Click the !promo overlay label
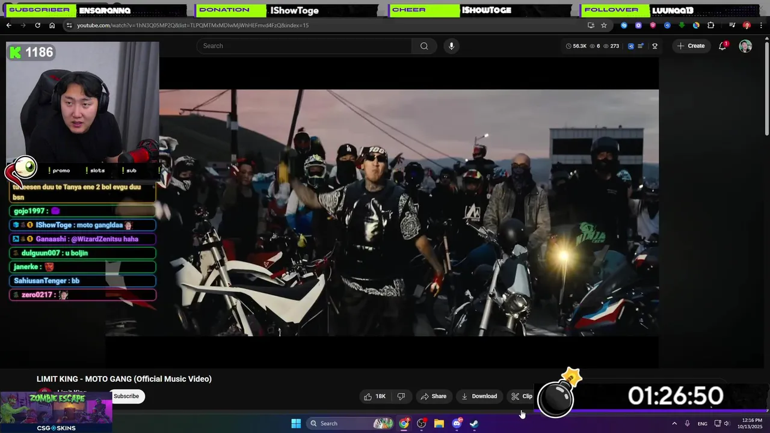770x433 pixels. (59, 170)
